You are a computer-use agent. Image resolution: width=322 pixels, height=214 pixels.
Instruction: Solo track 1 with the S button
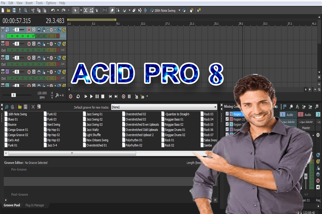click(x=64, y=29)
